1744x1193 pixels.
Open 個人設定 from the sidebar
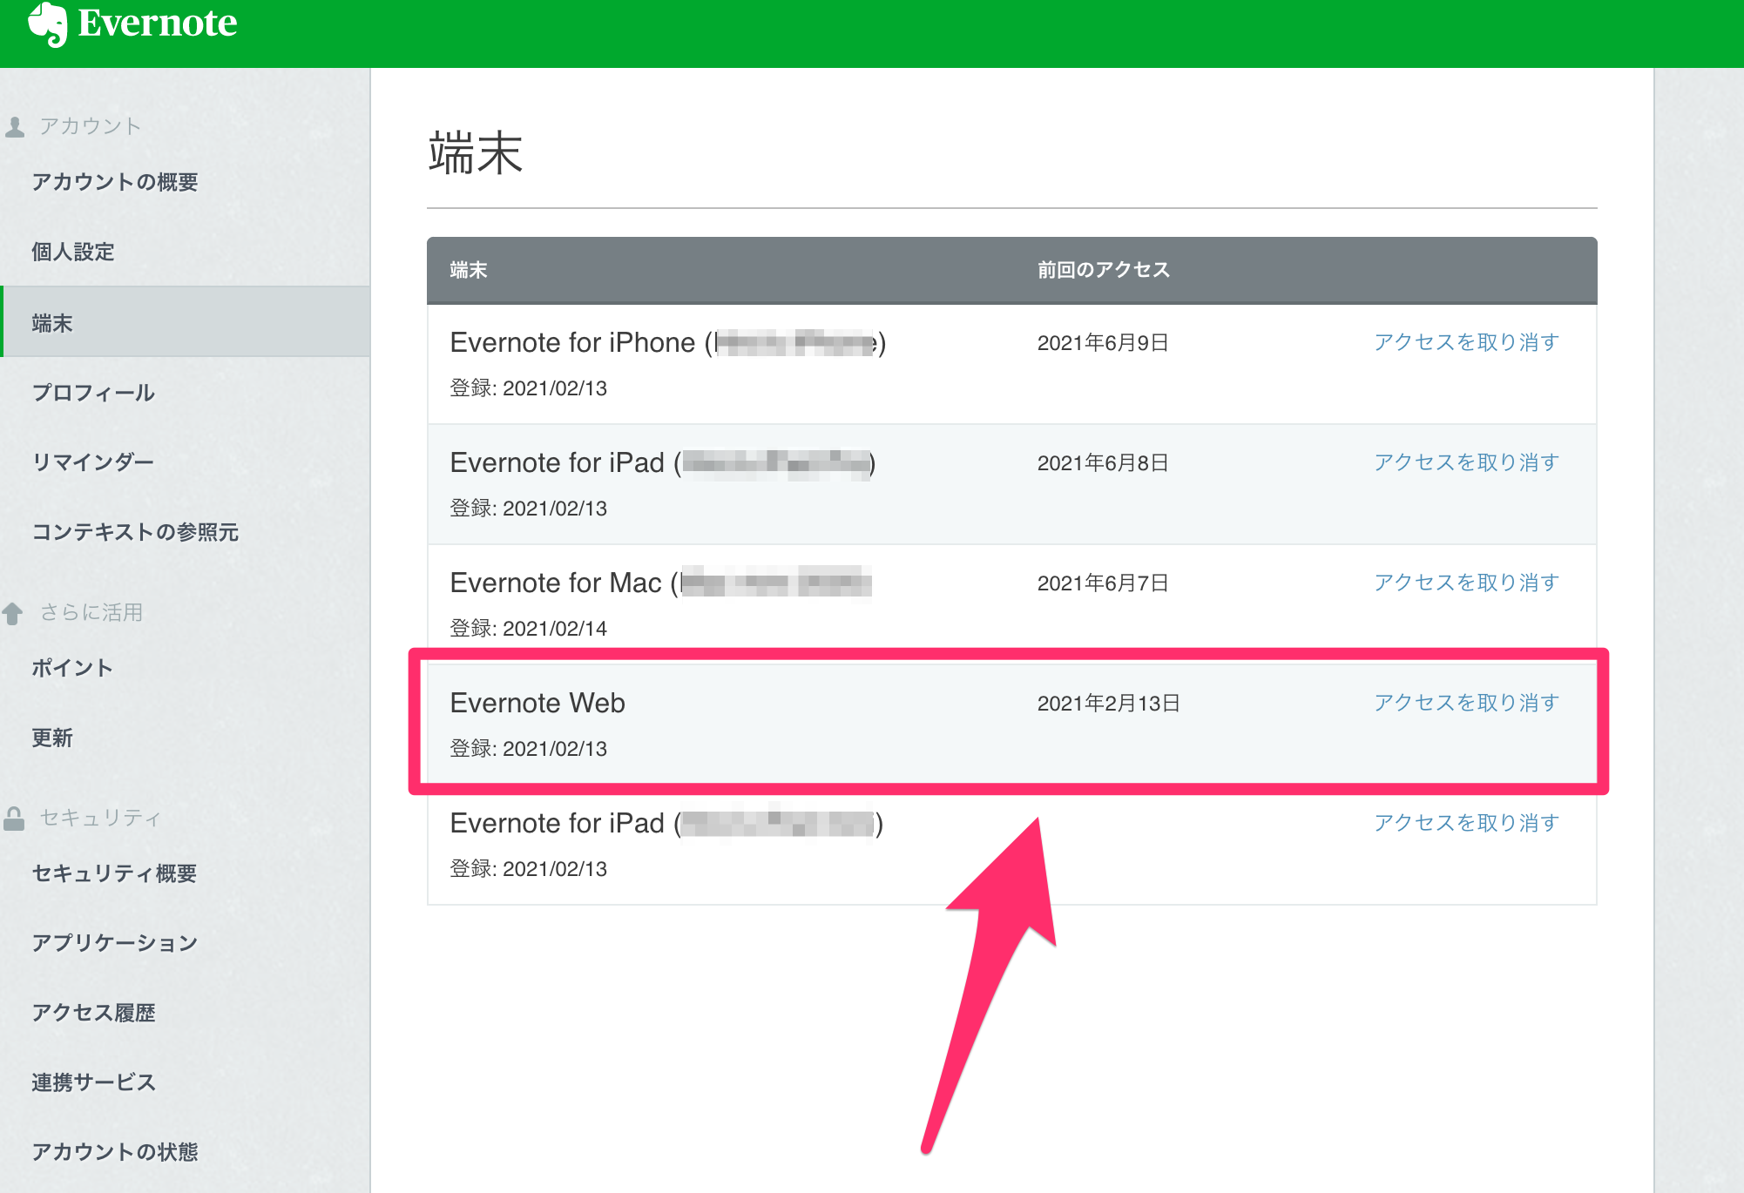tap(72, 252)
